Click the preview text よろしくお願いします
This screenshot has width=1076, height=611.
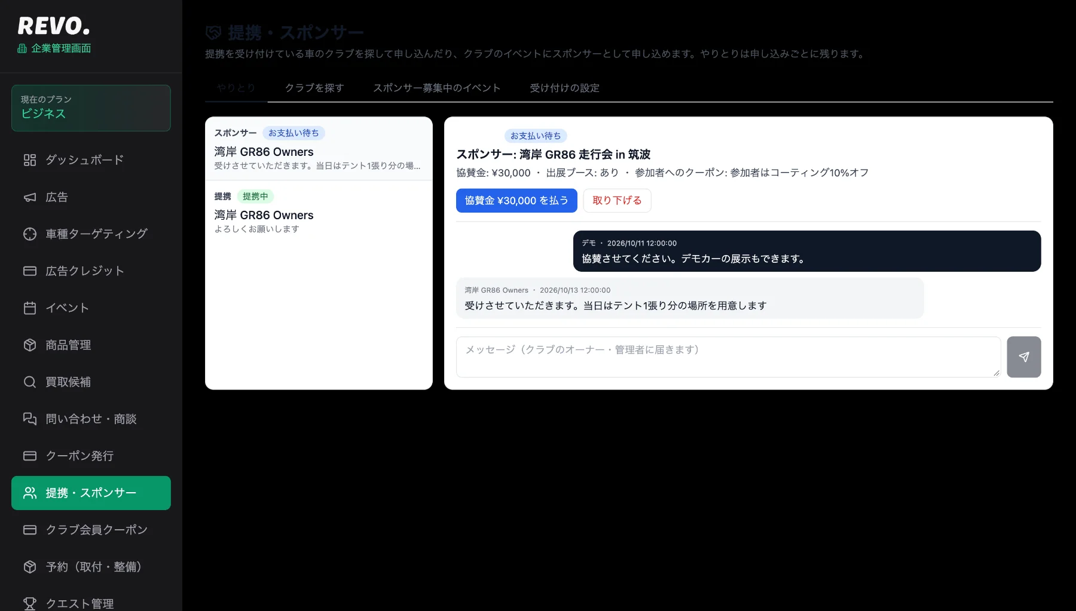pyautogui.click(x=257, y=229)
